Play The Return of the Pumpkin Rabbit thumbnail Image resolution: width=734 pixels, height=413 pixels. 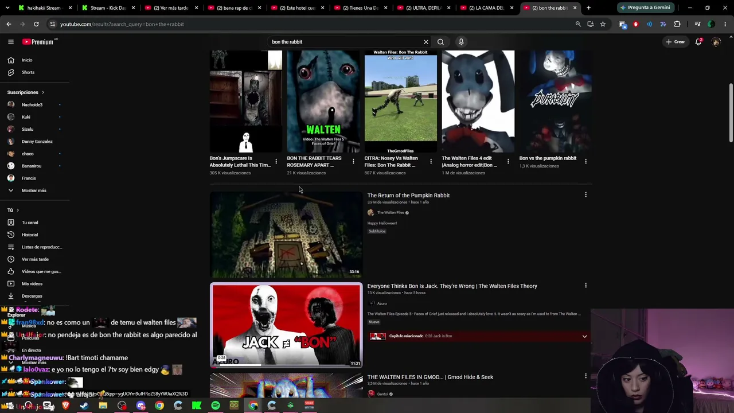[x=286, y=235]
